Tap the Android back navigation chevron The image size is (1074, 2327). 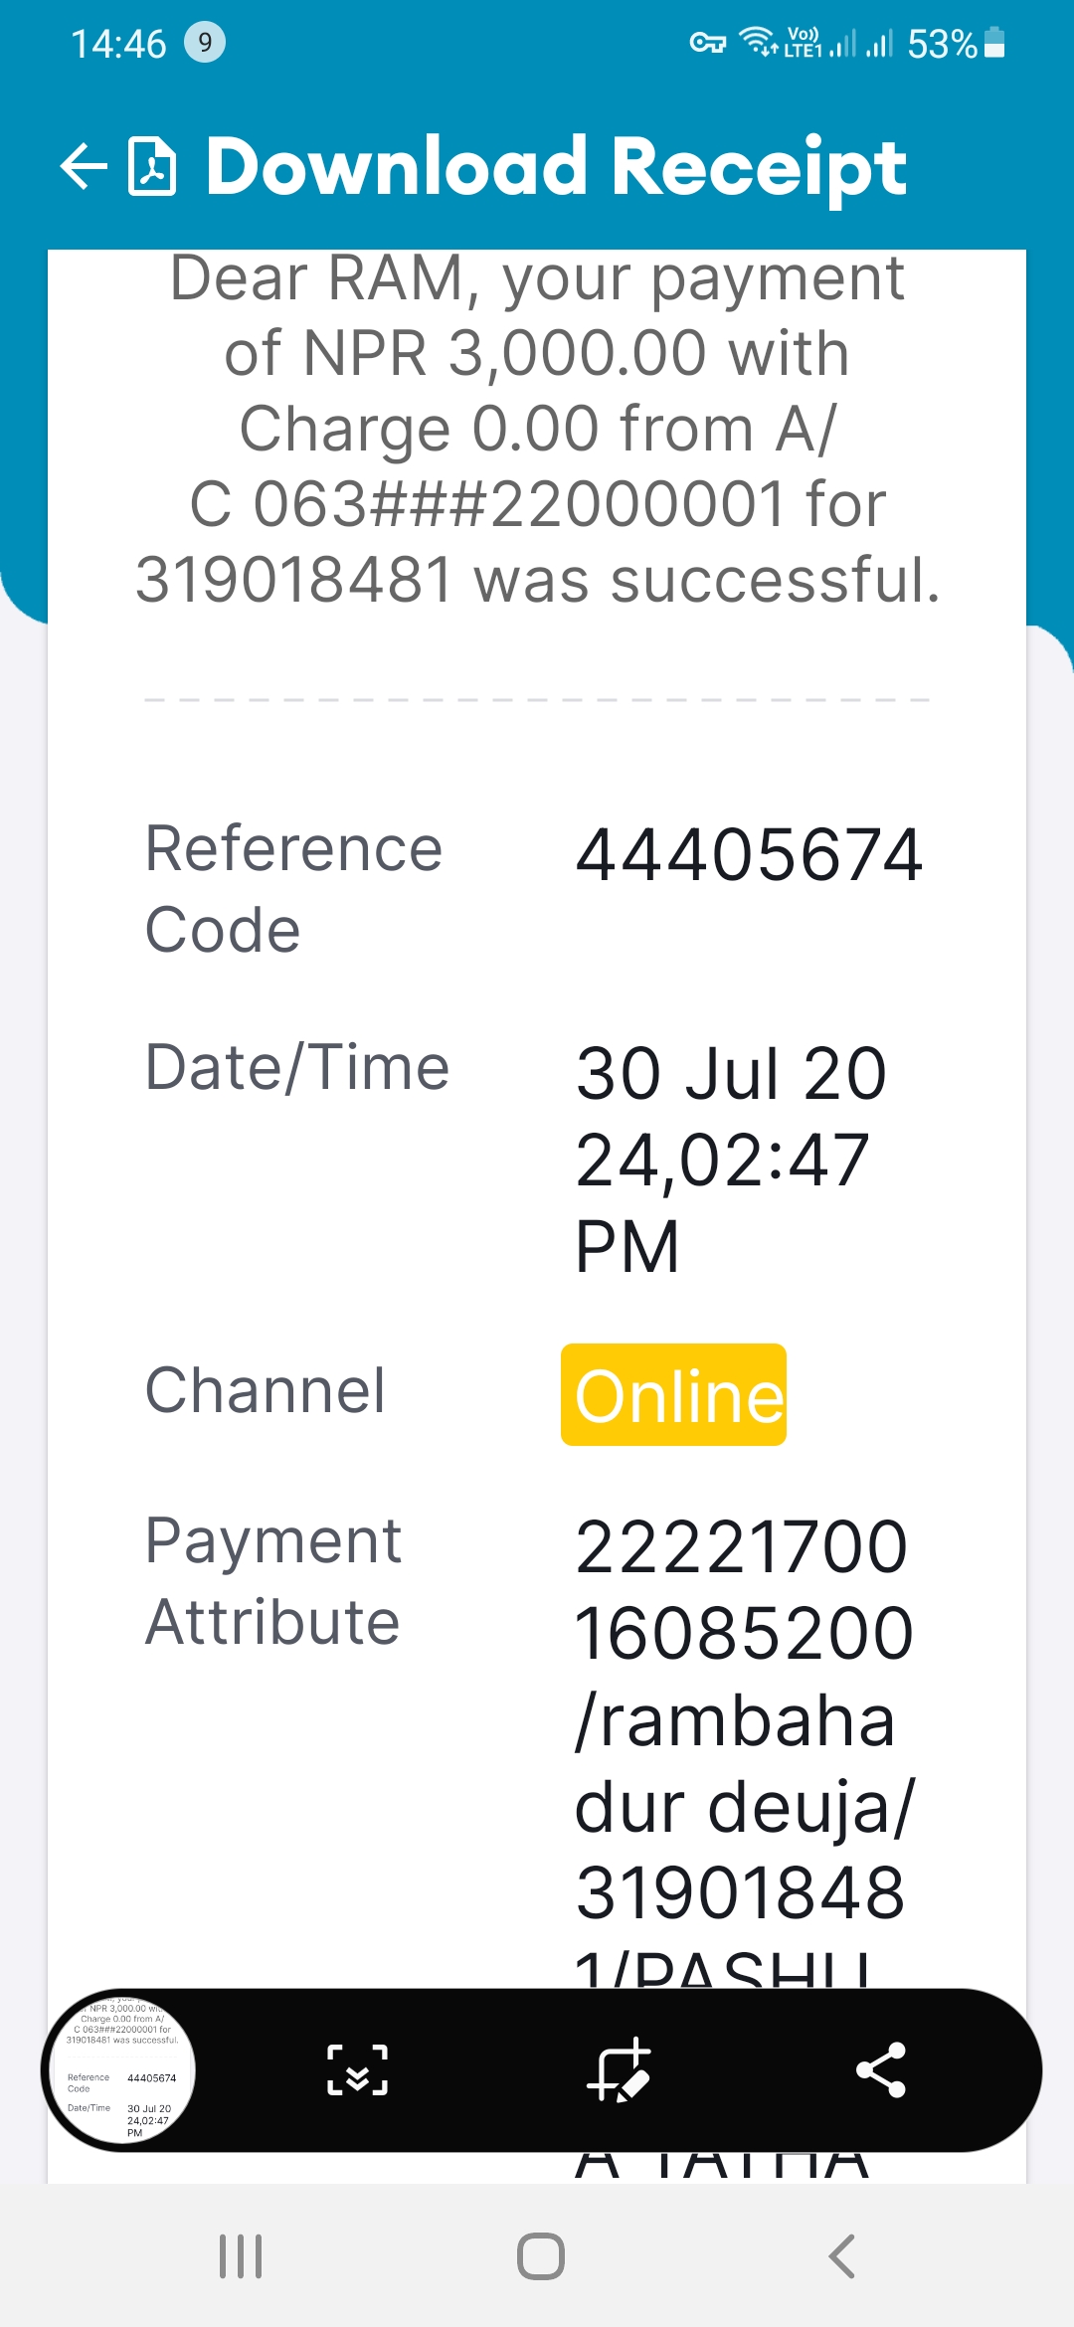(x=841, y=2256)
